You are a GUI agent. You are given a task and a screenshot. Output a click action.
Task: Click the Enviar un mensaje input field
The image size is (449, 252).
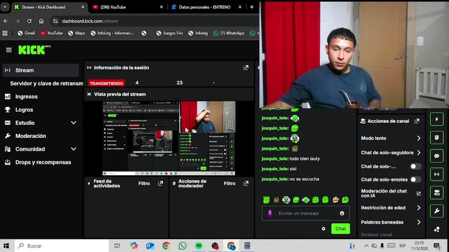click(305, 213)
